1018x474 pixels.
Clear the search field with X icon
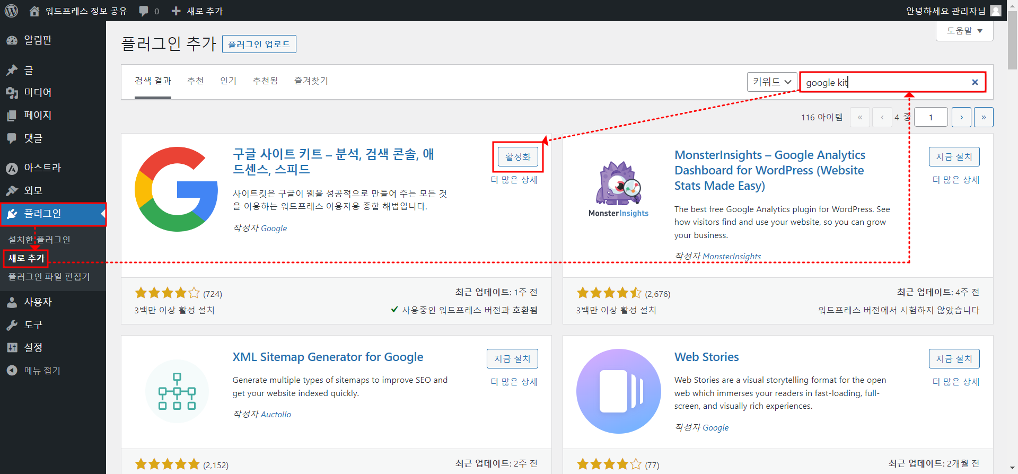pos(975,82)
